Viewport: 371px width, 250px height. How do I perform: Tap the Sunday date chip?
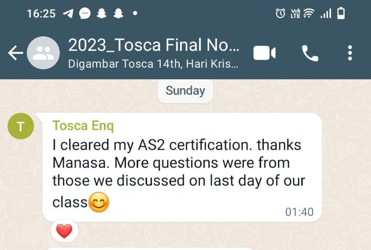[185, 91]
